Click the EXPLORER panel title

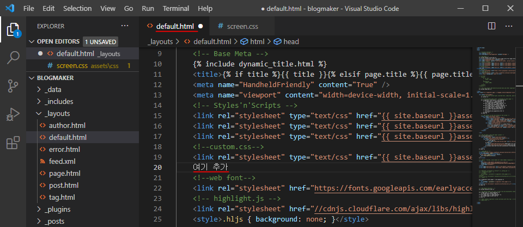51,26
